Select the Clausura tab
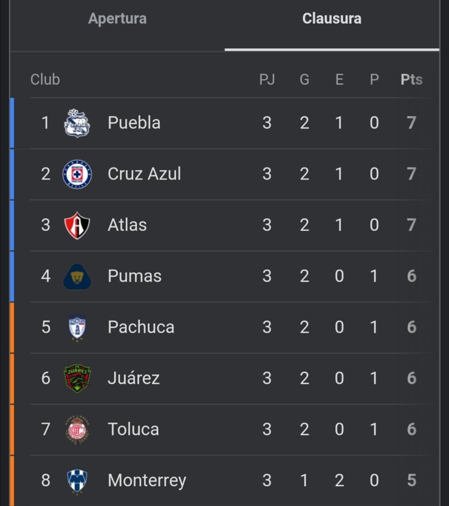The image size is (449, 506). click(332, 19)
